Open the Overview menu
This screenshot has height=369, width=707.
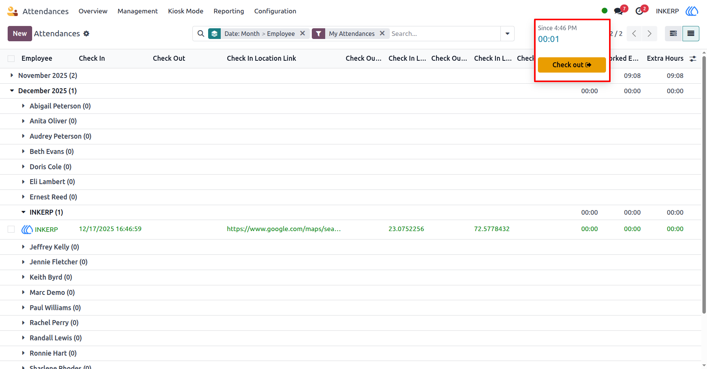[x=93, y=11]
